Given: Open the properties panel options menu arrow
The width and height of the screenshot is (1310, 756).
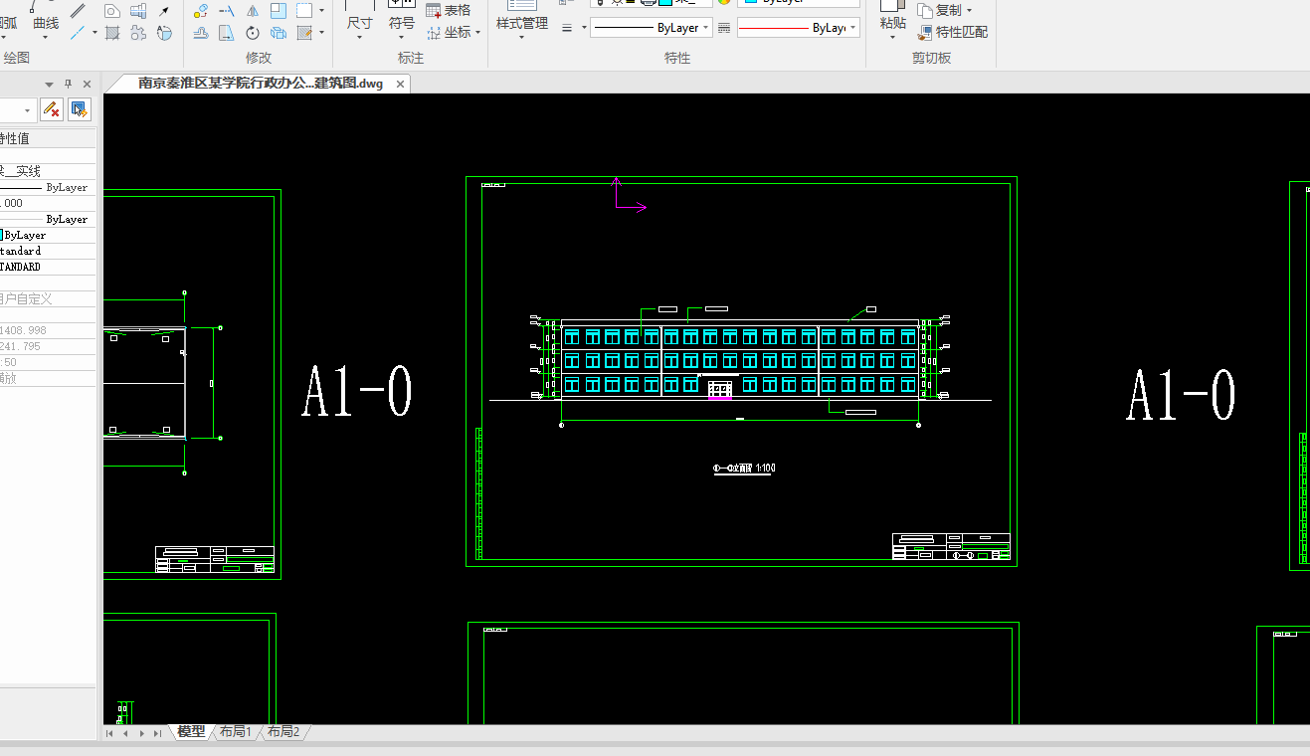Looking at the screenshot, I should click(49, 84).
